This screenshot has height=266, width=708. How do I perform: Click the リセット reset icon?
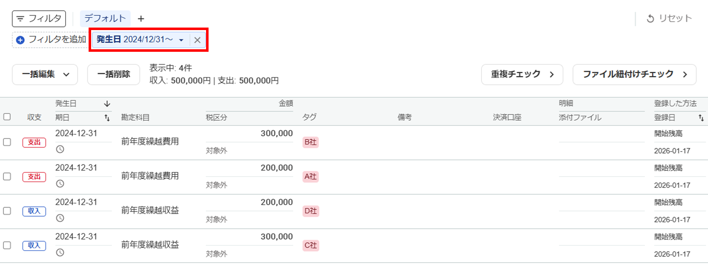click(650, 19)
